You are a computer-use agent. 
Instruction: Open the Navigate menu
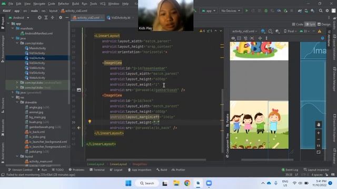pyautogui.click(x=39, y=4)
